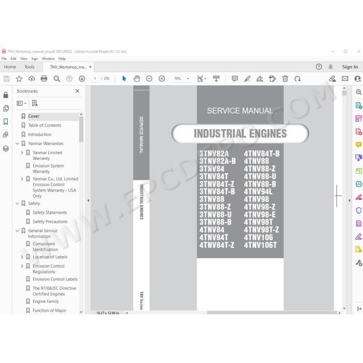Collapse General Service Information bookmark
The height and width of the screenshot is (363, 363).
pyautogui.click(x=17, y=231)
